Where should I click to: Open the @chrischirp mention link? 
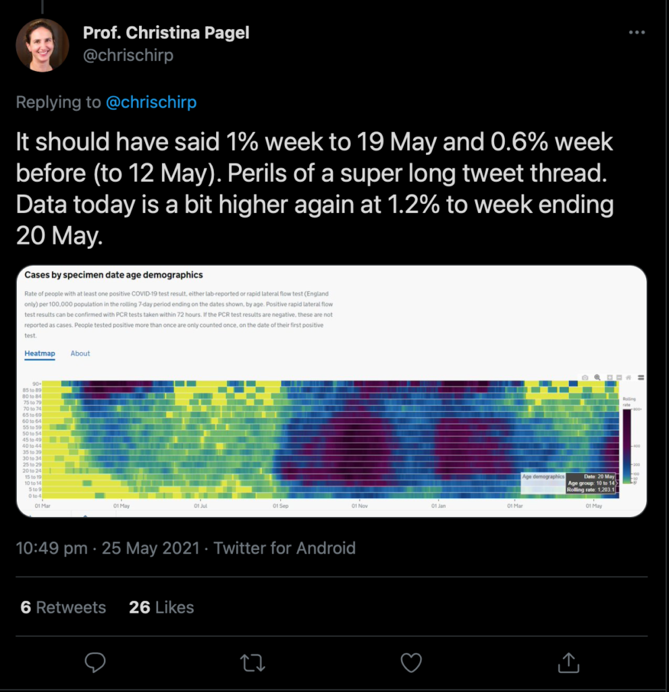(151, 102)
